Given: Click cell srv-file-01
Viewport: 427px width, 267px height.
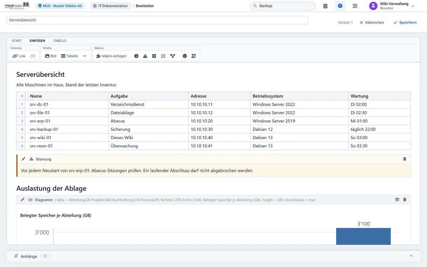Looking at the screenshot, I should 67,112.
